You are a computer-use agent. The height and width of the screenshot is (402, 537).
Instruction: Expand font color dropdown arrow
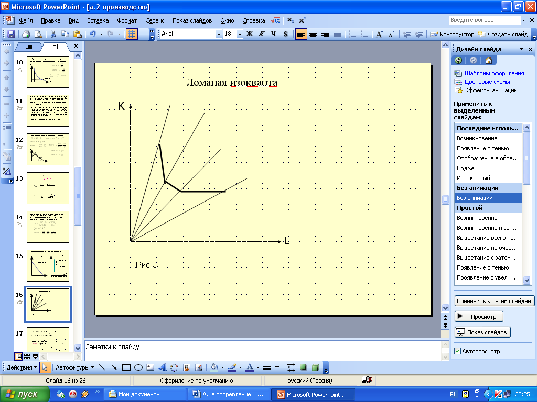pos(258,367)
